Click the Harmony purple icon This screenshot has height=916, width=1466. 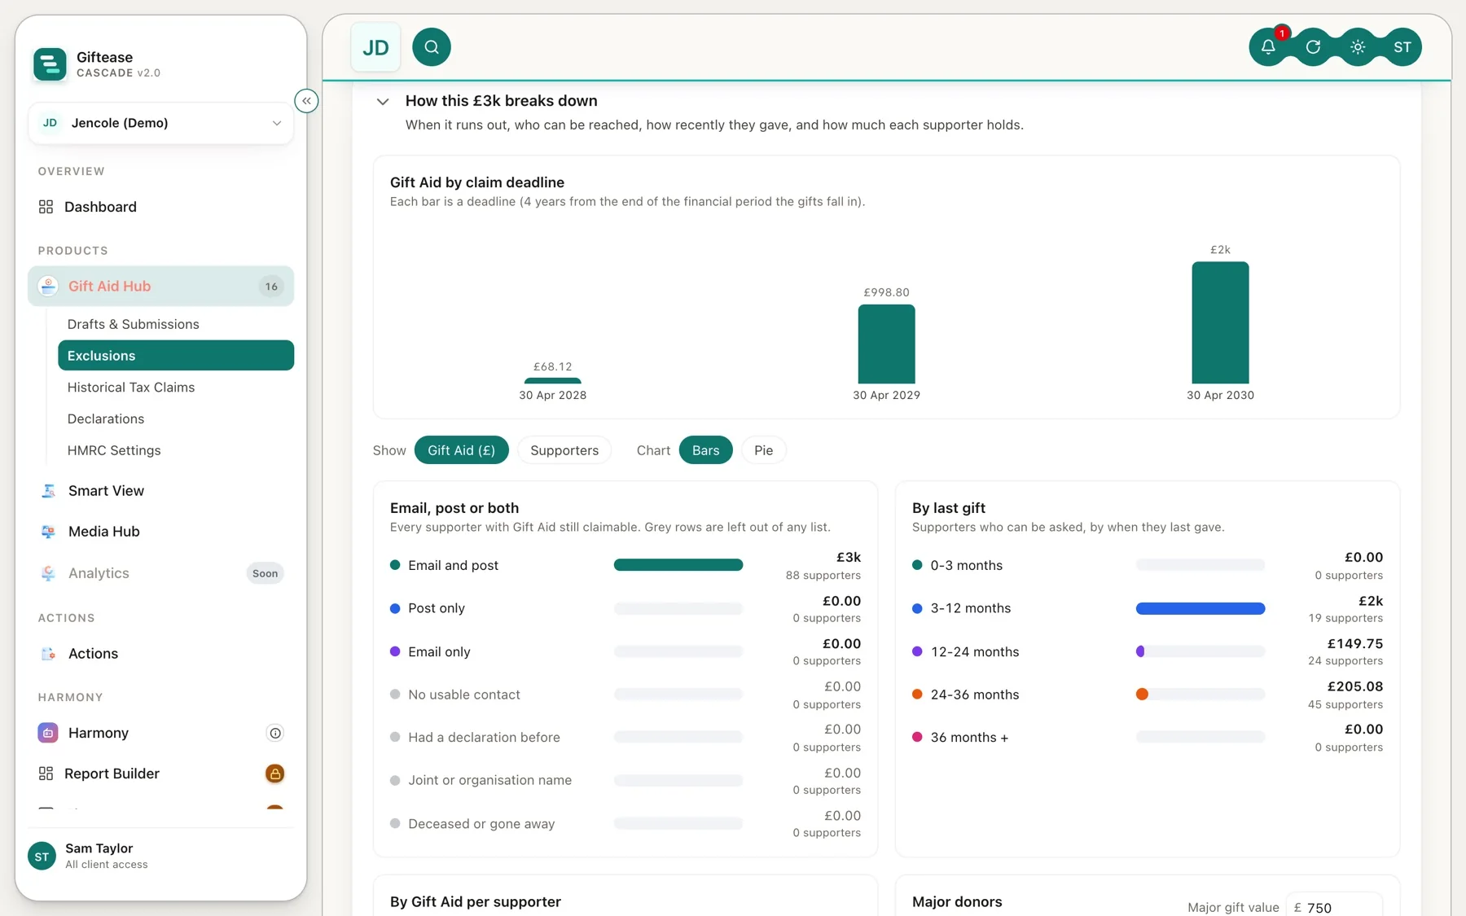point(48,733)
